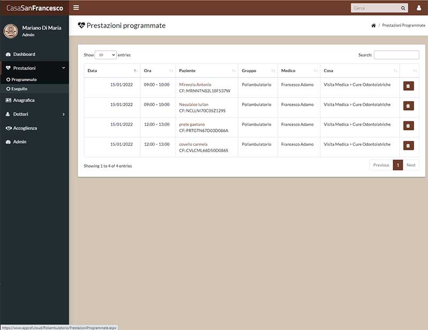Image resolution: width=428 pixels, height=330 pixels.
Task: Delete the Mirenzio Antonio appointment with the trash icon
Action: (x=408, y=86)
